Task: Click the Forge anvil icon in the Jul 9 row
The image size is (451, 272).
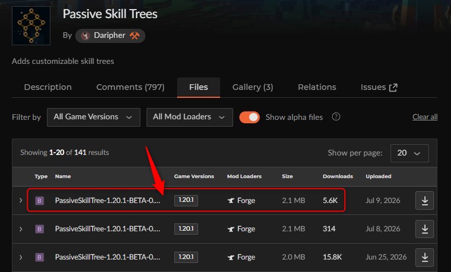Action: [x=231, y=200]
